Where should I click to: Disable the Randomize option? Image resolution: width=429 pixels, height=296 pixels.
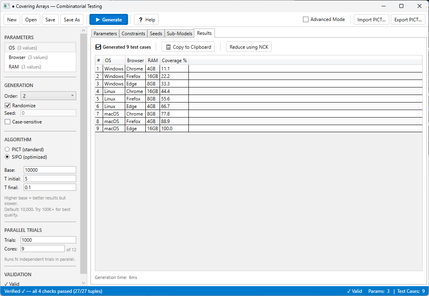(8, 105)
